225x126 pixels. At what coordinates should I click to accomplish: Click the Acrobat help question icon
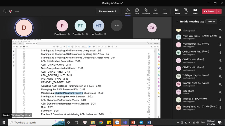(148, 43)
